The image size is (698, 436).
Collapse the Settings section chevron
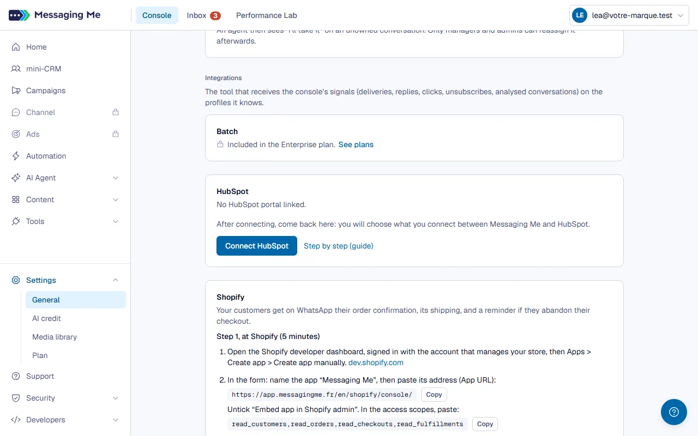click(x=116, y=280)
